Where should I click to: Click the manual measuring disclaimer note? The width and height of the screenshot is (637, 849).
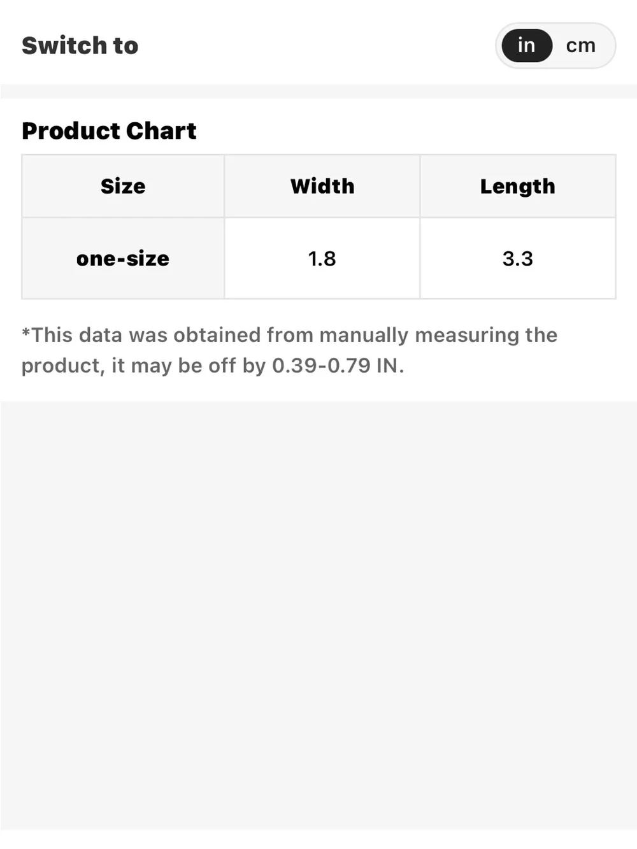[289, 350]
